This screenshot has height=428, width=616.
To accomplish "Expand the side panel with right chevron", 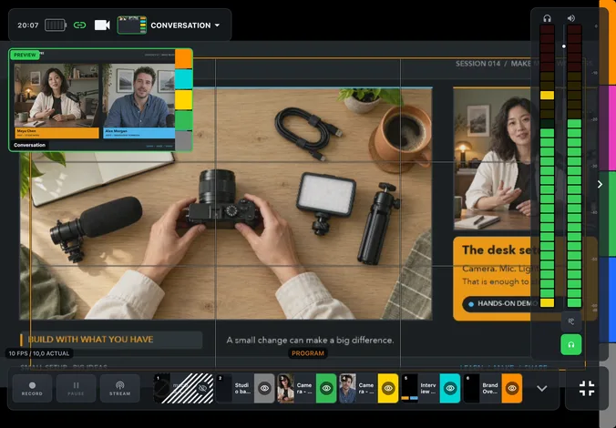I will 600,184.
